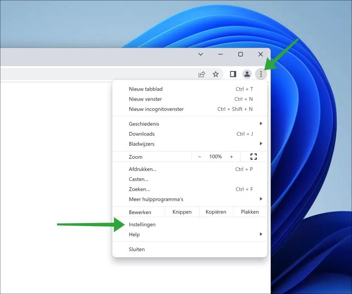Click the Kopiëren button
Image resolution: width=352 pixels, height=294 pixels.
click(216, 212)
